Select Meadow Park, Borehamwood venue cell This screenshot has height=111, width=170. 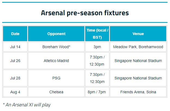(x=138, y=47)
